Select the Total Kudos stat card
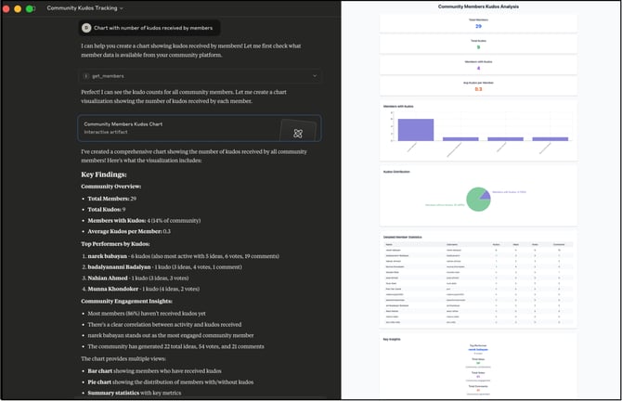The image size is (622, 401). click(478, 45)
